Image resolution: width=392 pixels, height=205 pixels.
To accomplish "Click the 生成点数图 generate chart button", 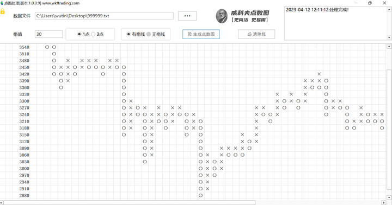I will tap(201, 34).
